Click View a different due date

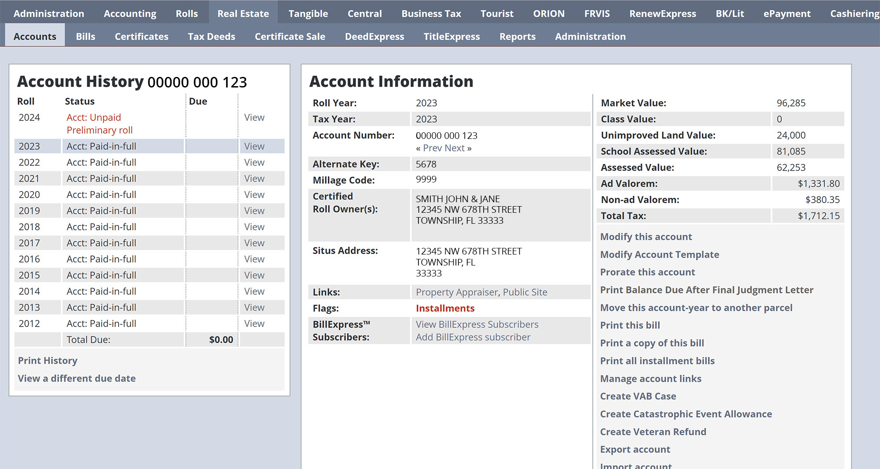(x=77, y=378)
